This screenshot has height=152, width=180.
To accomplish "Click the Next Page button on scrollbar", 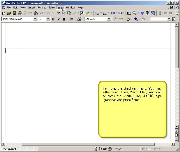I will click(177, 138).
